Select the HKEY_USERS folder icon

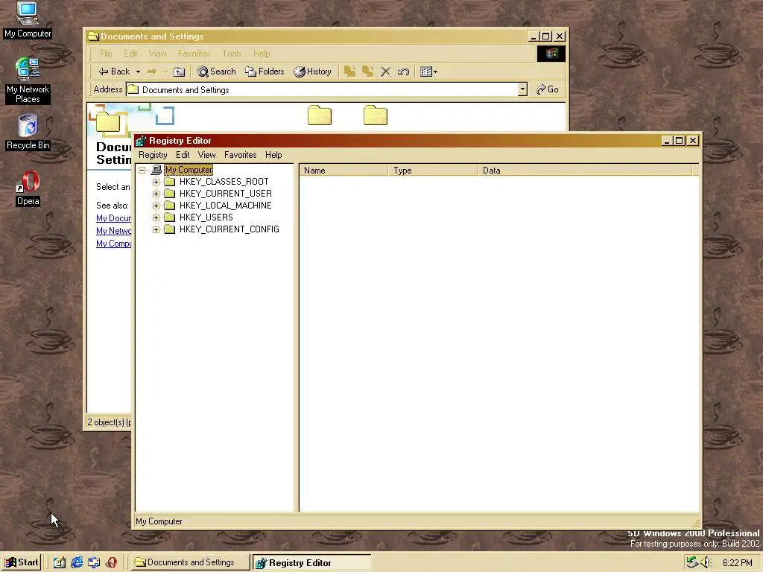point(169,217)
